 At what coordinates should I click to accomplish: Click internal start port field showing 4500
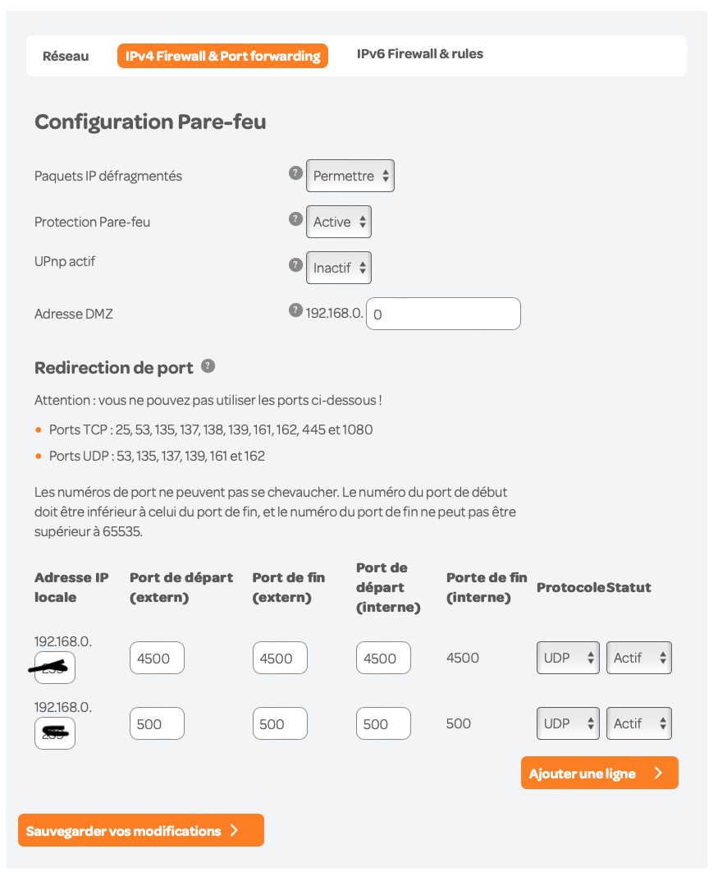(383, 659)
